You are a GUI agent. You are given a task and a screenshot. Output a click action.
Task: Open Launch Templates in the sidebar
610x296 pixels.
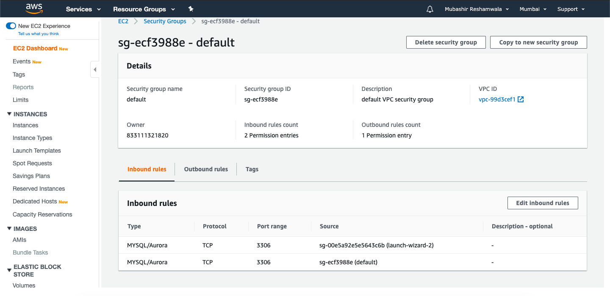coord(37,151)
